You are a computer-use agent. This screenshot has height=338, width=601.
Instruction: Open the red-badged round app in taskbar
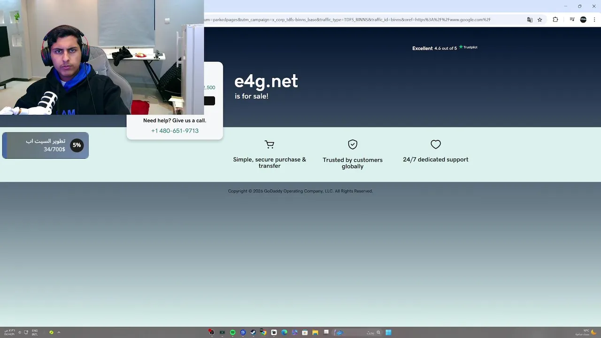tap(211, 332)
